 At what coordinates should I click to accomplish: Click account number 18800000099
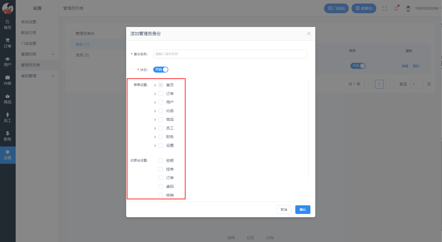[x=427, y=8]
